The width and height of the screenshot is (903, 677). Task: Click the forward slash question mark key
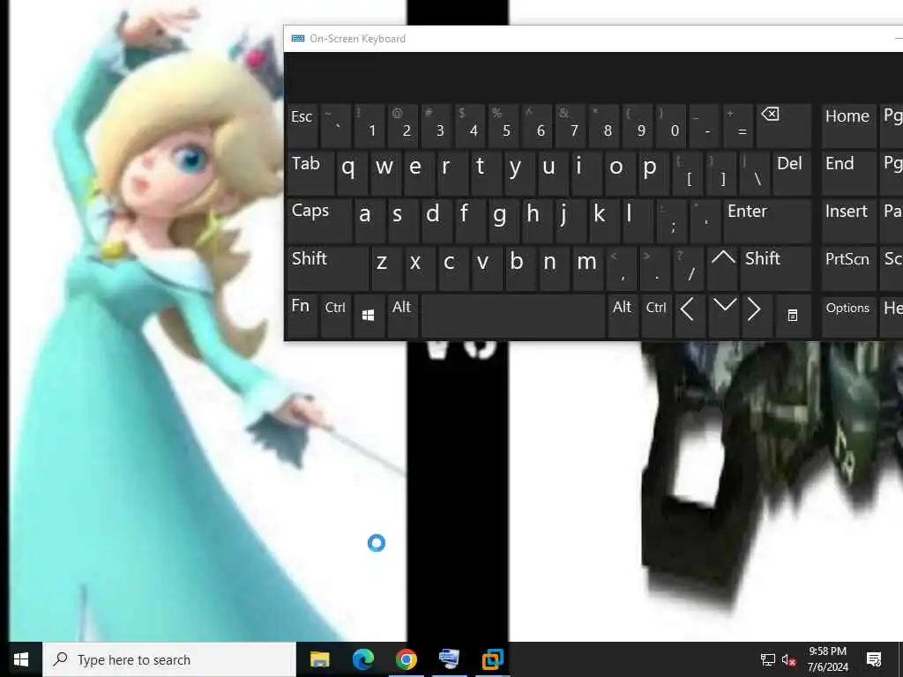[690, 268]
